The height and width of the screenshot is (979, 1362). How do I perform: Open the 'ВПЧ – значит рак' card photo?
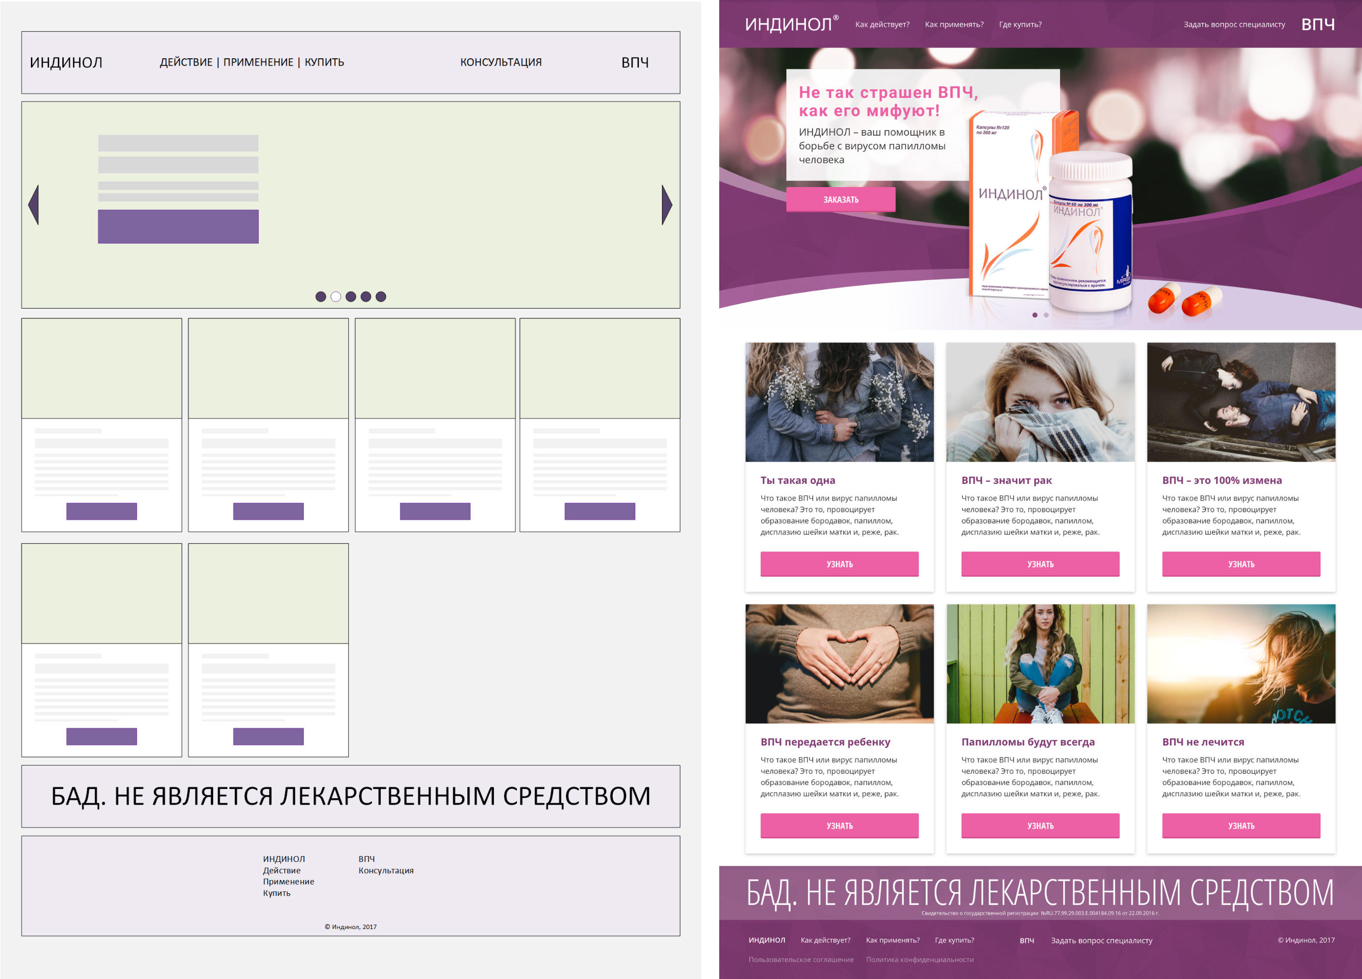pos(1040,402)
